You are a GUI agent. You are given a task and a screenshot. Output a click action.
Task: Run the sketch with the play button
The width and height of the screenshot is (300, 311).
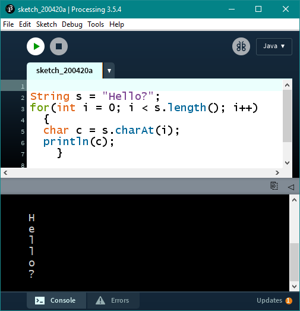coord(36,46)
